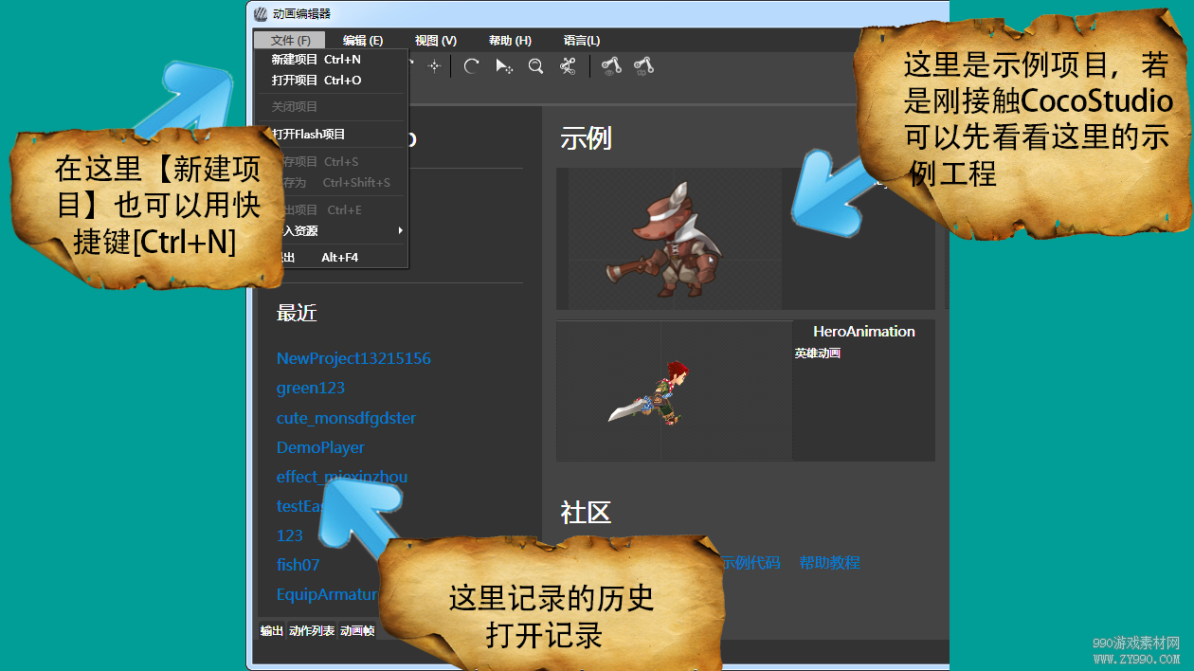Open the 视图 (V) menu
This screenshot has width=1194, height=671.
click(x=436, y=40)
